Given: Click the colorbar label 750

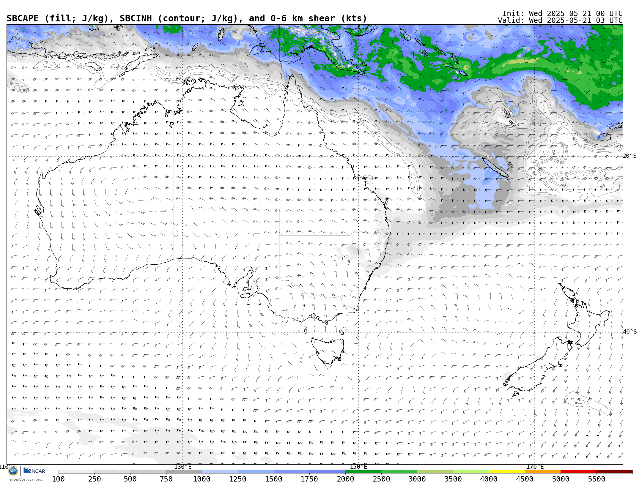Looking at the screenshot, I should point(166,479).
